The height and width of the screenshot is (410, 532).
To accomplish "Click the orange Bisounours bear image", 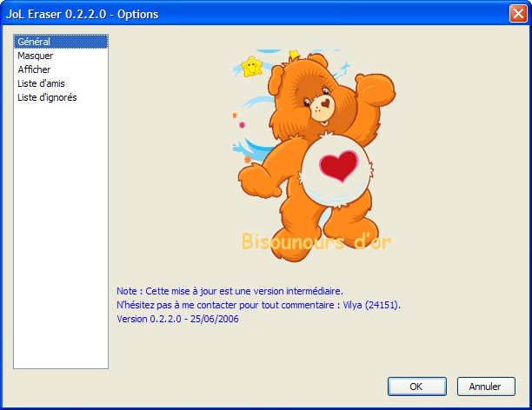I will click(x=315, y=155).
